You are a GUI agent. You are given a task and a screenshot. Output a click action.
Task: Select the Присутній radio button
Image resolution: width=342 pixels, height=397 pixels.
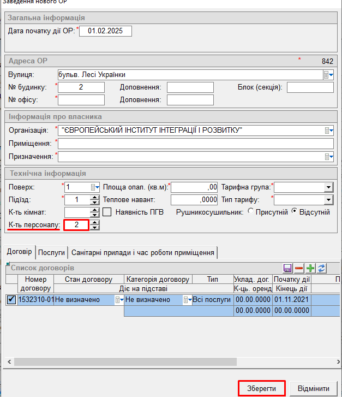tap(251, 212)
